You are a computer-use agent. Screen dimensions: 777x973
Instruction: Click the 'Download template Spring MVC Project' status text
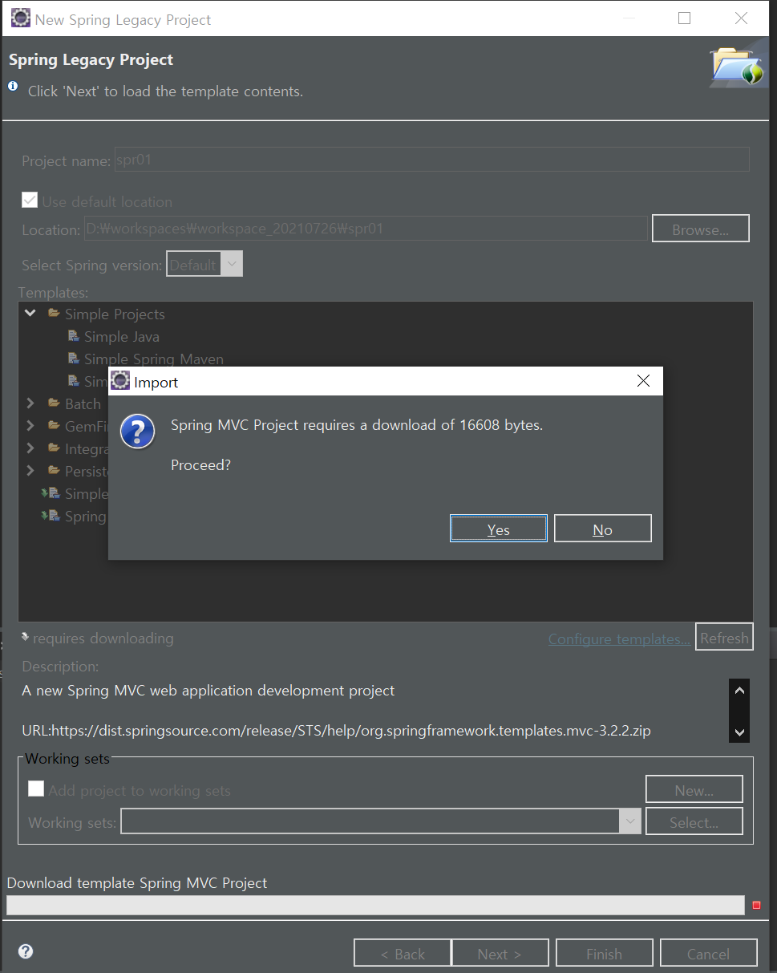tap(137, 882)
